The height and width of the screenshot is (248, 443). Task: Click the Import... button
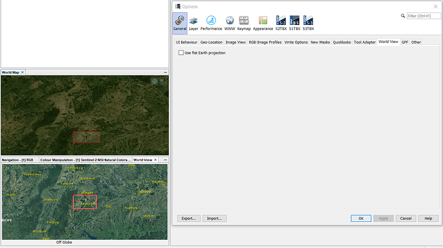(x=214, y=219)
